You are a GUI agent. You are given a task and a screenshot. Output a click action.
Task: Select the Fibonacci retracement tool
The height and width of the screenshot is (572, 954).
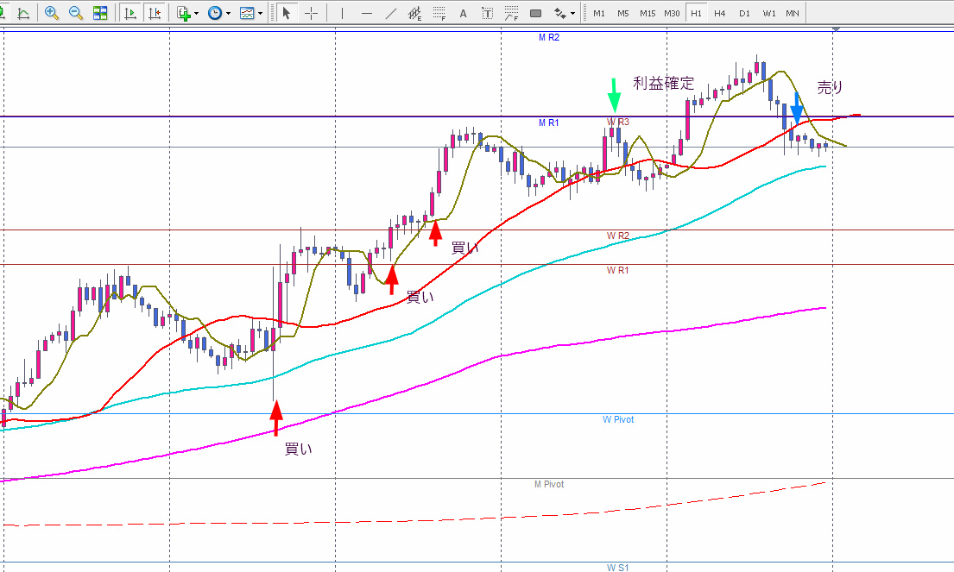439,13
